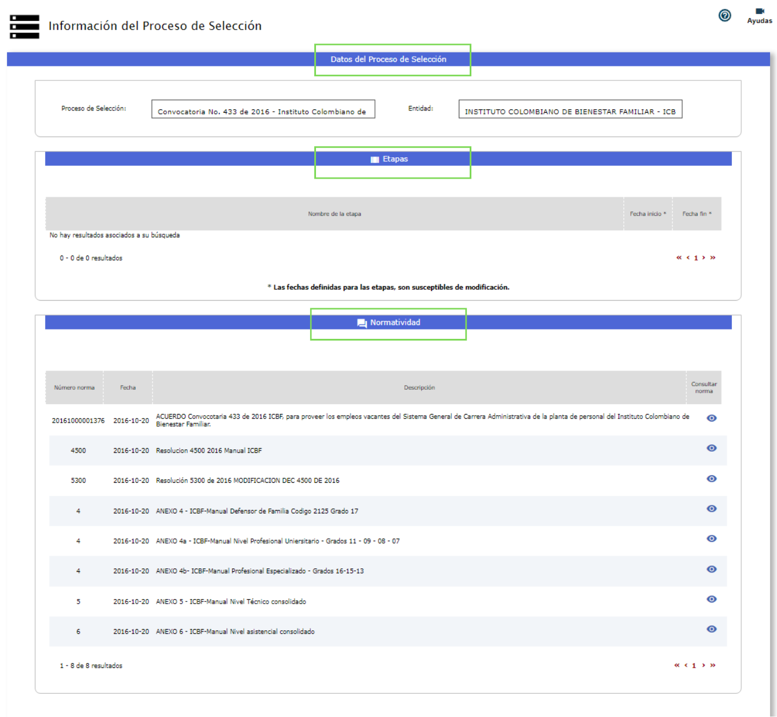View ANEXO 4 Defensor de Familia document
777x717 pixels.
tap(712, 509)
